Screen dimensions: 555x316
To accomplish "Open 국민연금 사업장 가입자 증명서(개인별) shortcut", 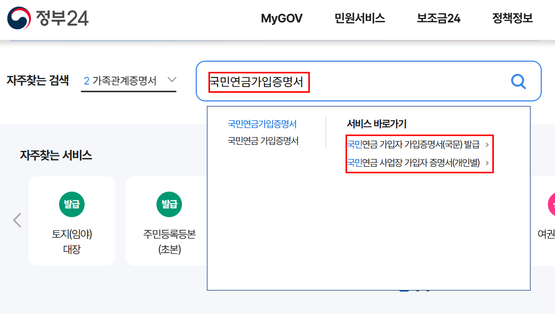I will tap(413, 163).
